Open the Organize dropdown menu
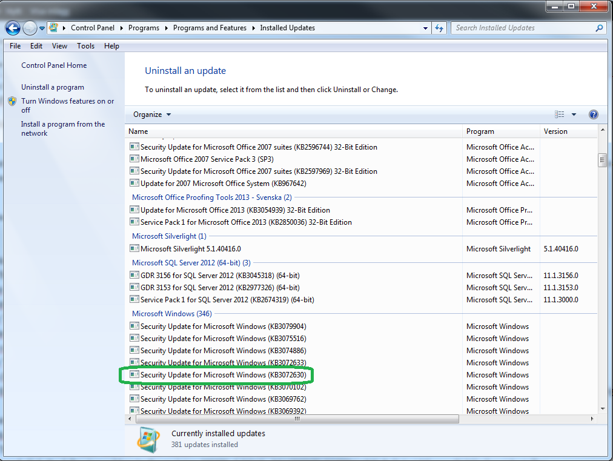 152,114
